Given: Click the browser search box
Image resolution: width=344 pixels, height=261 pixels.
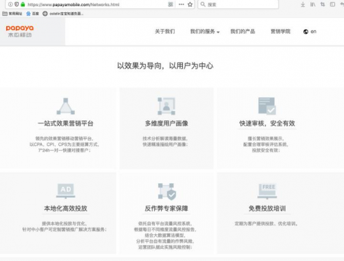Looking at the screenshot, I should click(238, 4).
